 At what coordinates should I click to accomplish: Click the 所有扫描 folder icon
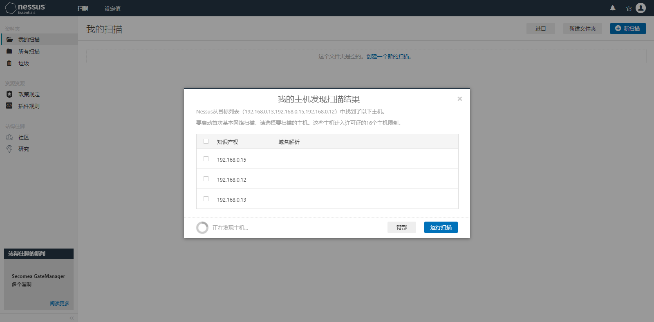pyautogui.click(x=9, y=51)
